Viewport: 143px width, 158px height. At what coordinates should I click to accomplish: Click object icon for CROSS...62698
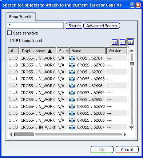72,79
